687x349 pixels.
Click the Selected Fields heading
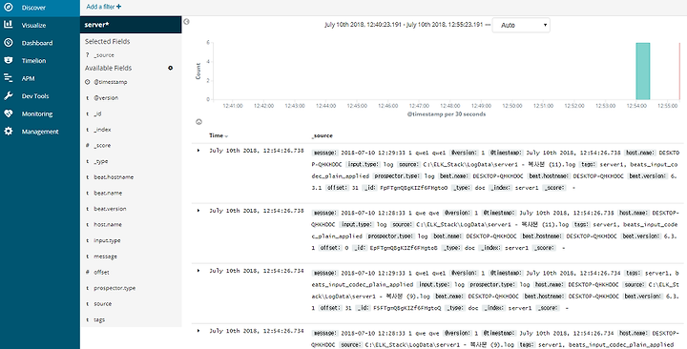coord(107,41)
